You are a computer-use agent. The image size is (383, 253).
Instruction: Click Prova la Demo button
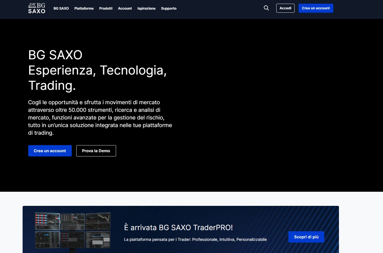96,151
